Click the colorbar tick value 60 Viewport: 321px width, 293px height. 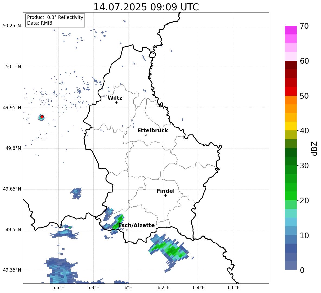click(304, 61)
